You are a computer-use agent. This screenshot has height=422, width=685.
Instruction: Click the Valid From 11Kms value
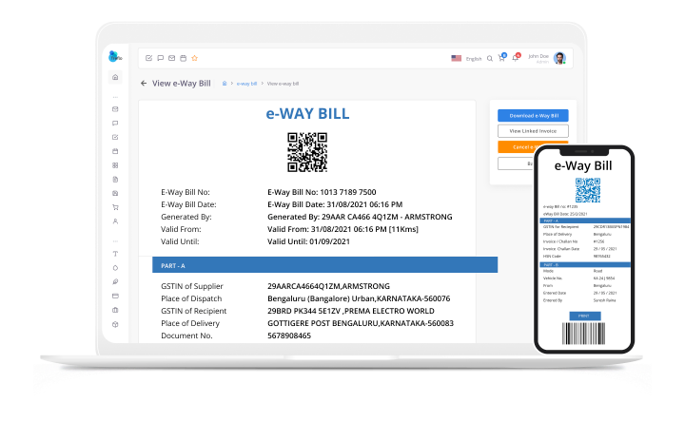click(x=342, y=229)
